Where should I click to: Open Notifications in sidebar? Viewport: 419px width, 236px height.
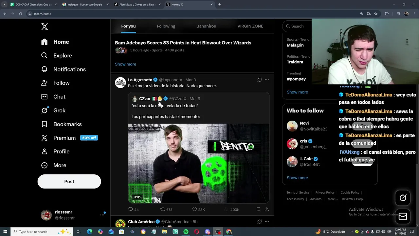click(63, 69)
